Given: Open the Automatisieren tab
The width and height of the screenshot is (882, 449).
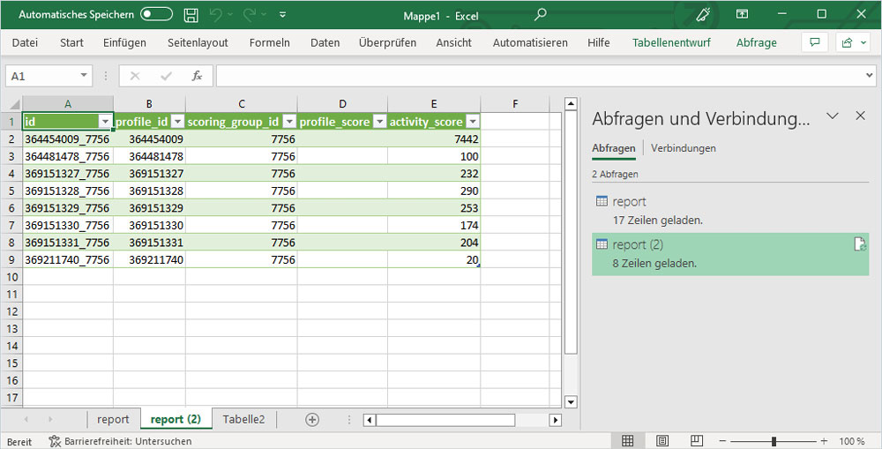Looking at the screenshot, I should [x=530, y=42].
